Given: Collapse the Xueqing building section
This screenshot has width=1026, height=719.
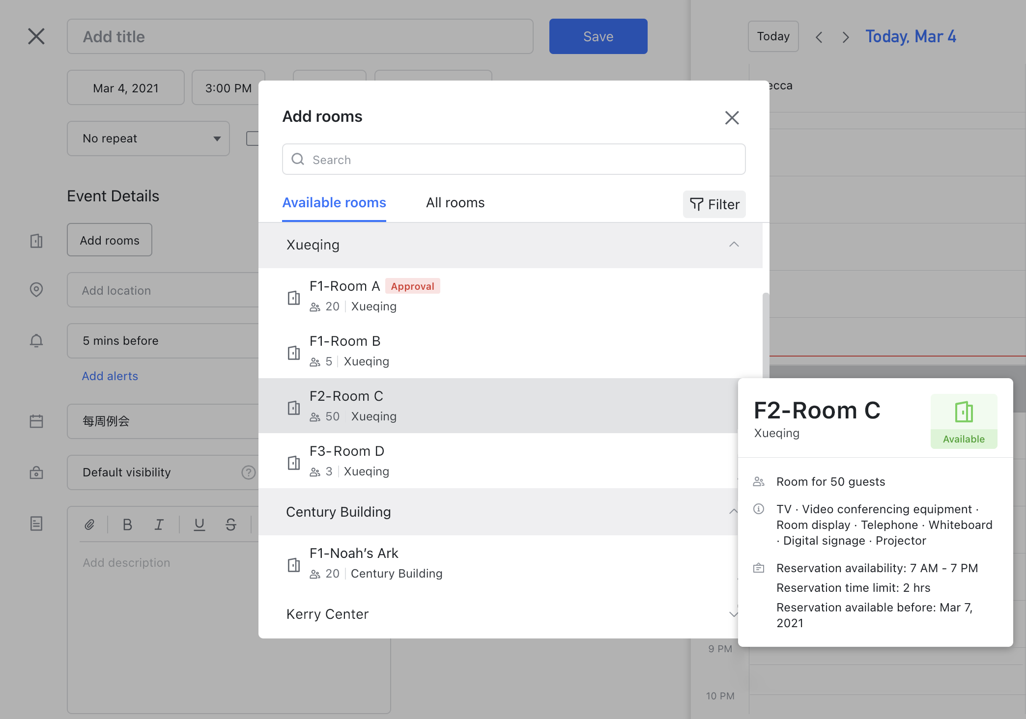Looking at the screenshot, I should pos(734,245).
